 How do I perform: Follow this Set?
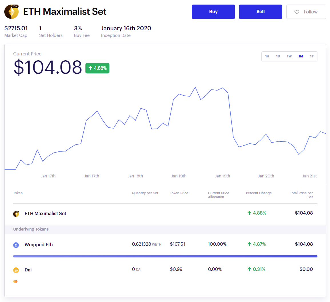coord(306,12)
